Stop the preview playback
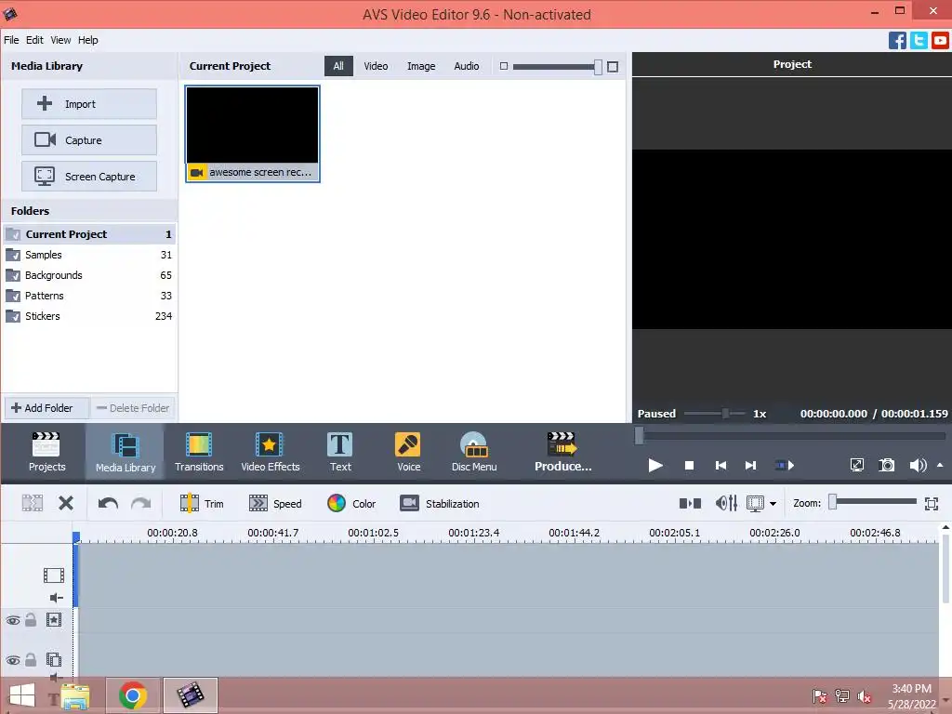This screenshot has height=714, width=952. tap(689, 465)
